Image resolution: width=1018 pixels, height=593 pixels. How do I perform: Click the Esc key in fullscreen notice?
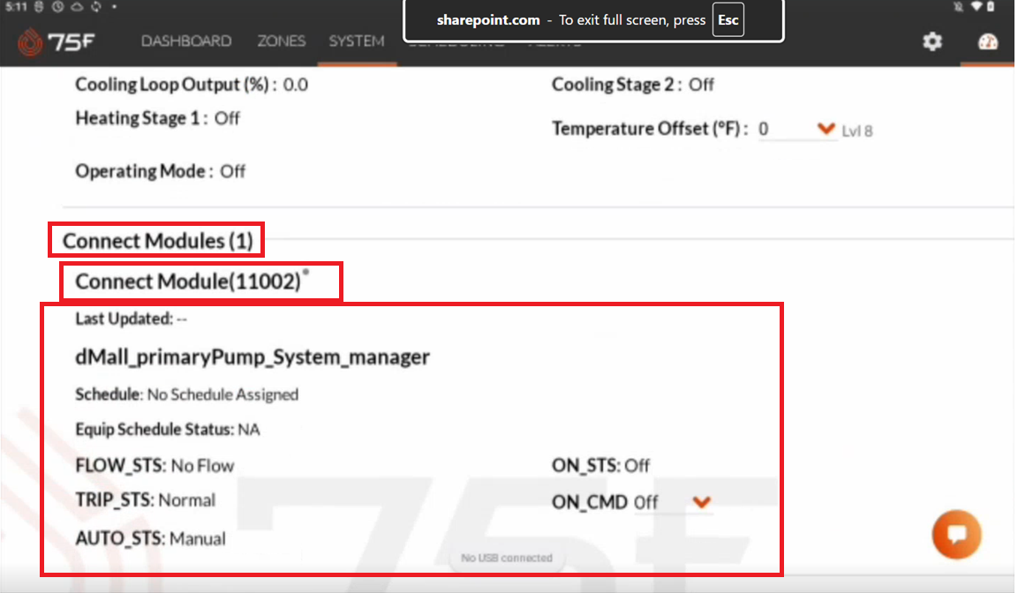pos(728,20)
